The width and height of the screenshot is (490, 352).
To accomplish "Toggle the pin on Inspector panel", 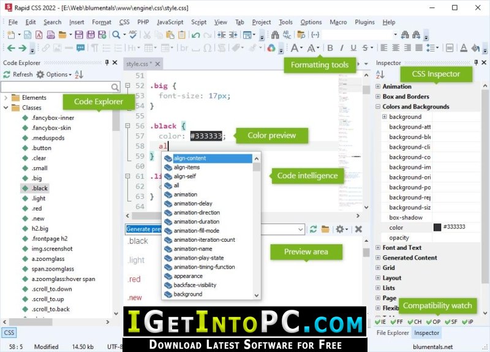I will click(x=476, y=62).
